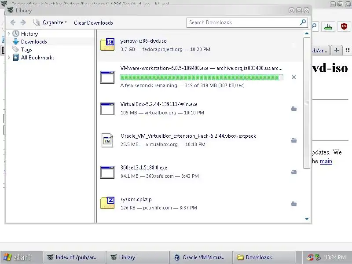The image size is (352, 264).
Task: Click downloads list scroll down arrow
Action: coord(307,219)
